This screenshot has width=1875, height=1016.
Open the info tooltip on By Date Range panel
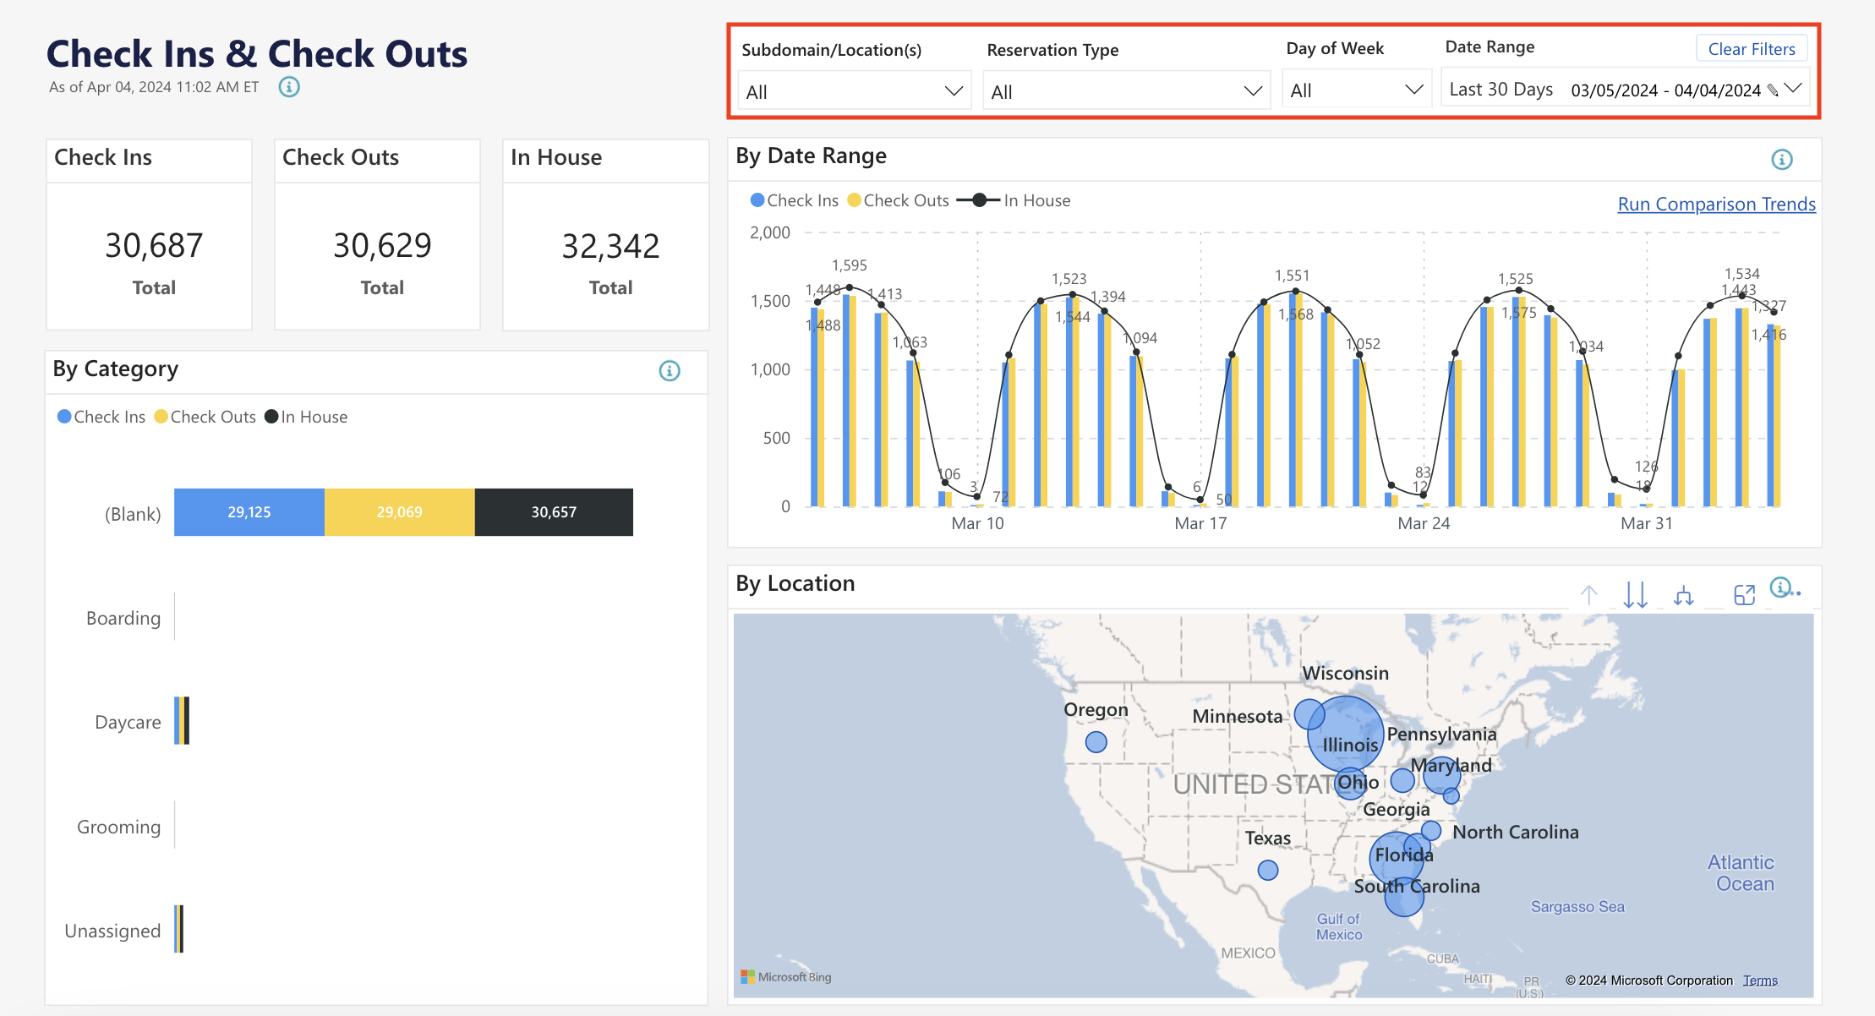(1782, 160)
